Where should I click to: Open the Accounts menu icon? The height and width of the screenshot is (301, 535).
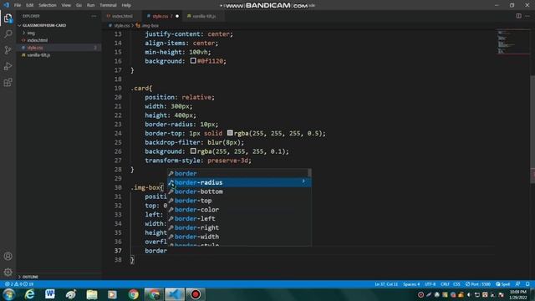click(8, 257)
